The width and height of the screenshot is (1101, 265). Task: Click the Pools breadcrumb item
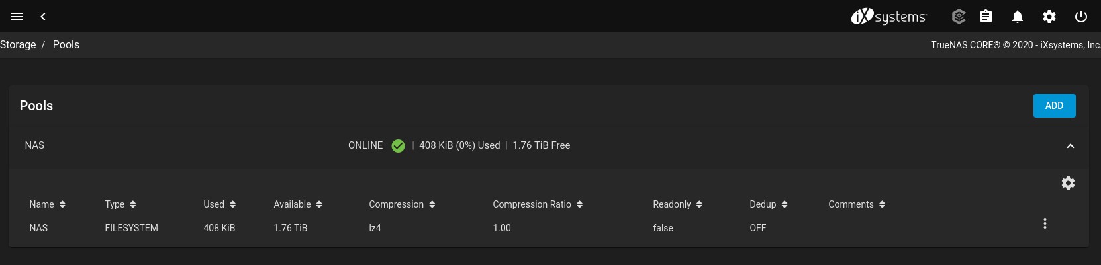coord(66,44)
